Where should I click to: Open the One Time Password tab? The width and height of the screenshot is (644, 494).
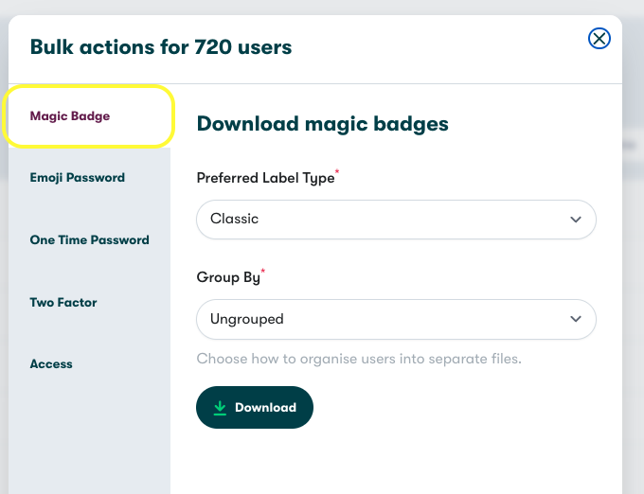[89, 240]
